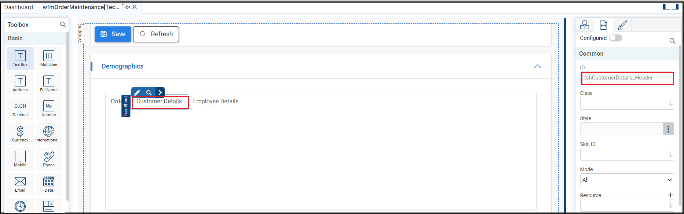Add a Resource with plus icon

coord(670,195)
